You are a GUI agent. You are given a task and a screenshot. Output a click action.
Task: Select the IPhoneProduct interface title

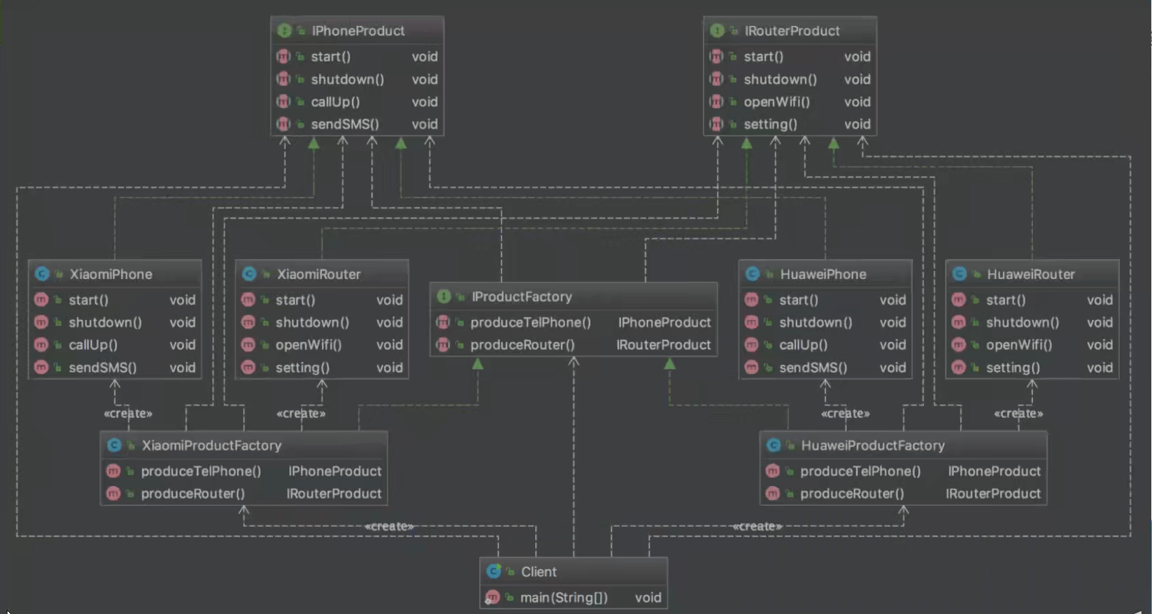click(358, 31)
